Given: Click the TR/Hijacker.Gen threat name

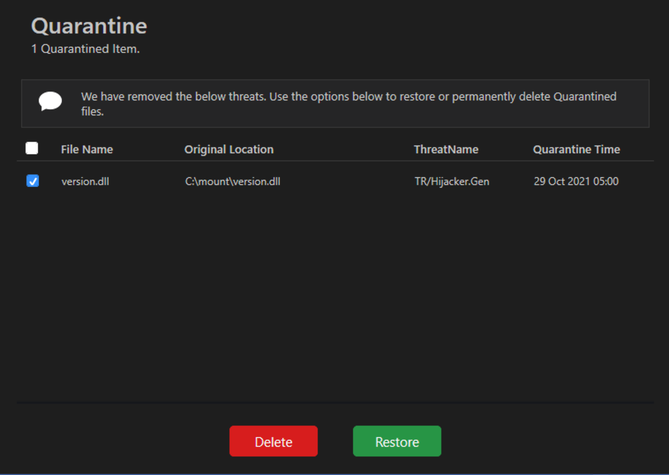Looking at the screenshot, I should click(452, 181).
